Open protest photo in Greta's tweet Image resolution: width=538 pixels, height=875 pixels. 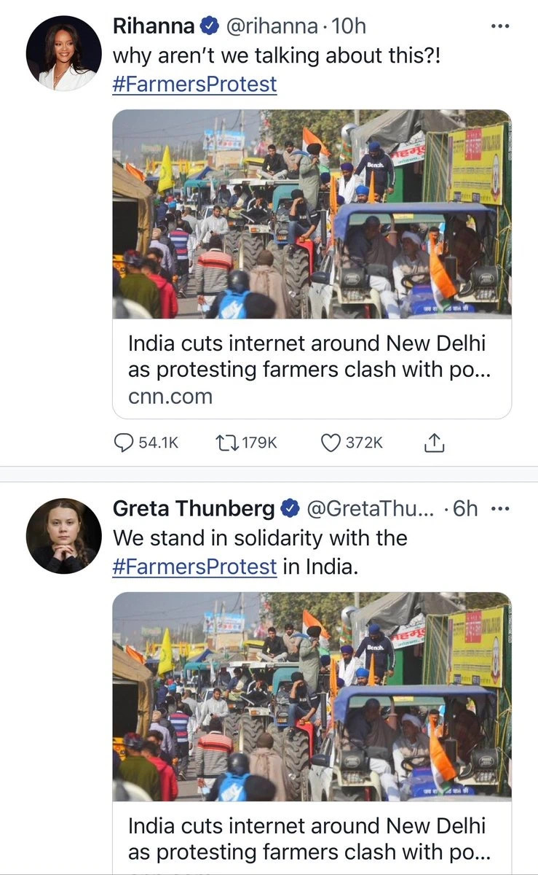312,696
